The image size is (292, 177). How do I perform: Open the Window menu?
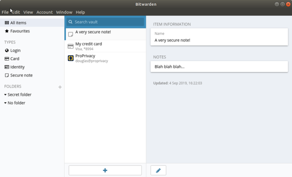click(x=64, y=12)
